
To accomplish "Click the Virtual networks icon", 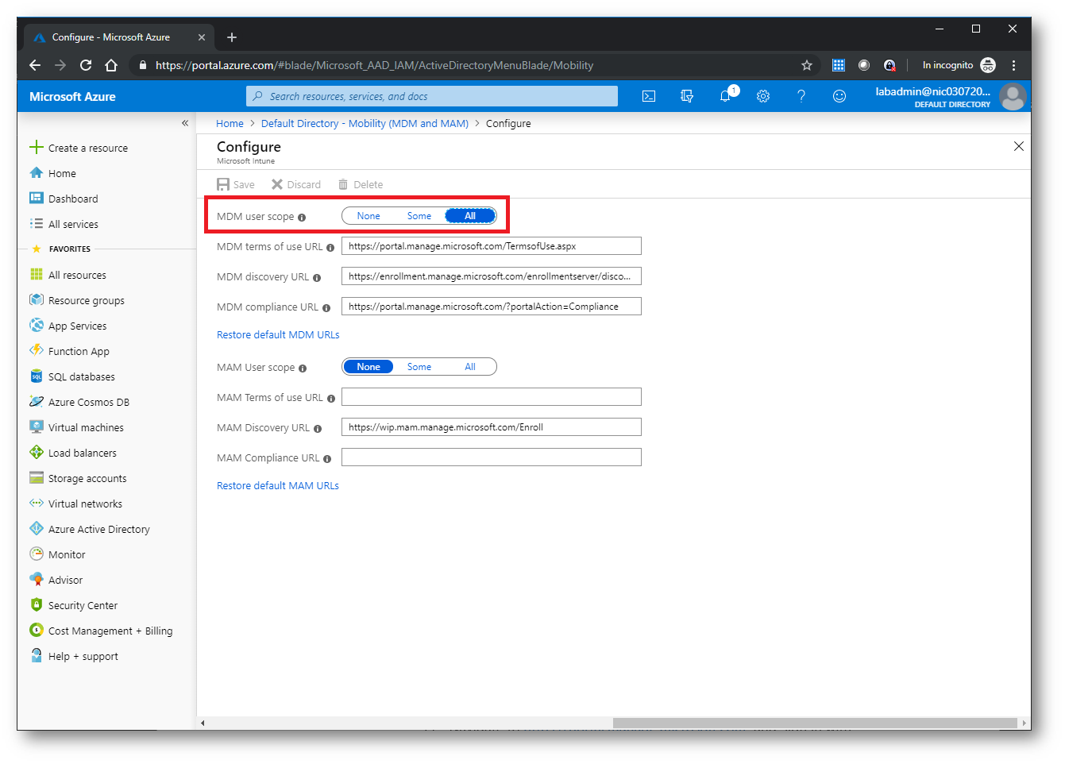I will pyautogui.click(x=36, y=504).
